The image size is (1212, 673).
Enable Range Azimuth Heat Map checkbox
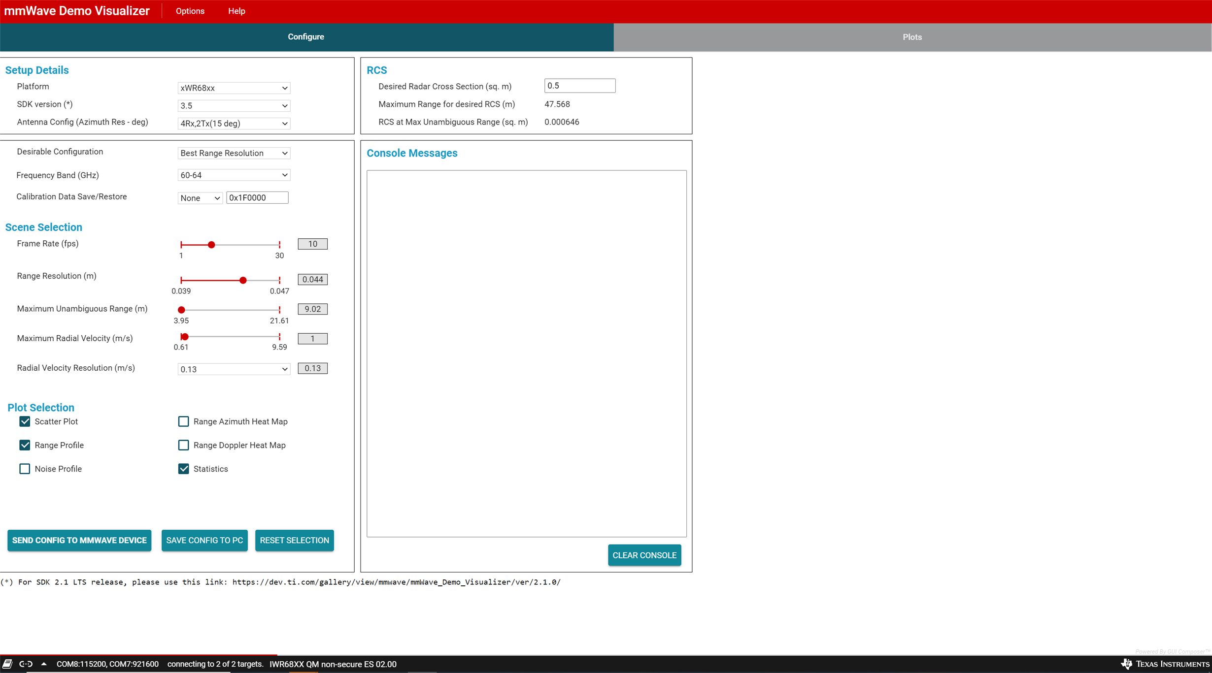[x=183, y=421]
